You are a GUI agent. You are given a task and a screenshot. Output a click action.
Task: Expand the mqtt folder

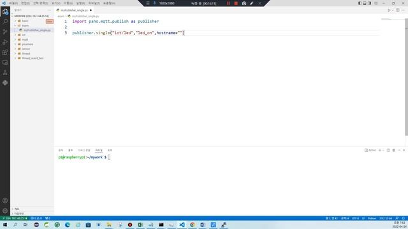pos(25,39)
